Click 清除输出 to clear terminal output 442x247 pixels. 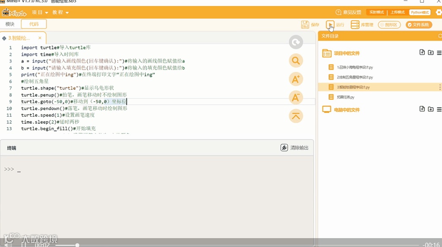[x=299, y=148]
